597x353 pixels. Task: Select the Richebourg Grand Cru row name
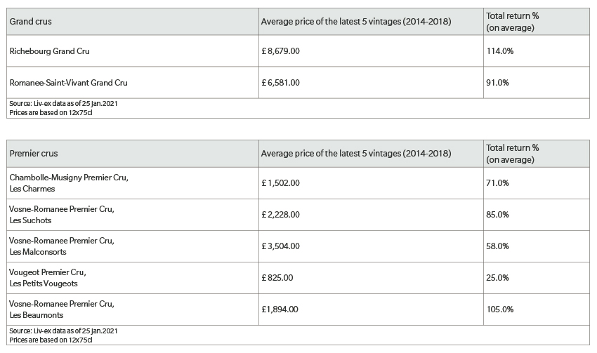tap(49, 51)
